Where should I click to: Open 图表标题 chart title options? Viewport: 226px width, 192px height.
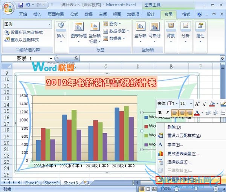point(79,32)
